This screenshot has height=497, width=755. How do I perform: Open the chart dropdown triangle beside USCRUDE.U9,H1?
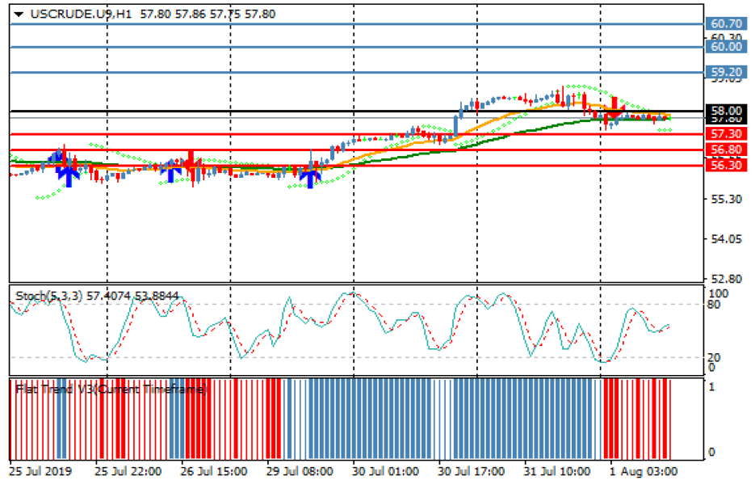click(x=19, y=15)
